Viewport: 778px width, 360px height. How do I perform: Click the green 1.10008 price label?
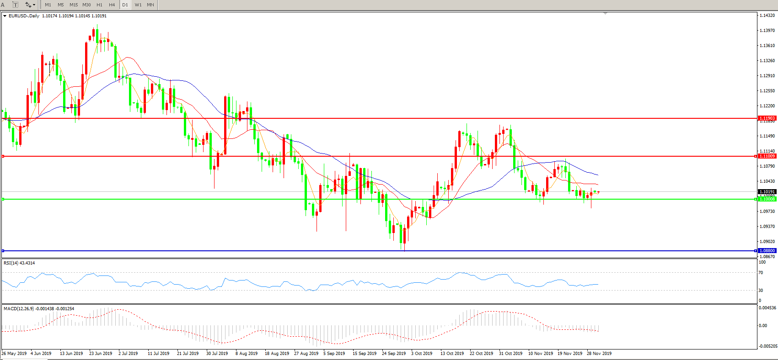coord(767,199)
